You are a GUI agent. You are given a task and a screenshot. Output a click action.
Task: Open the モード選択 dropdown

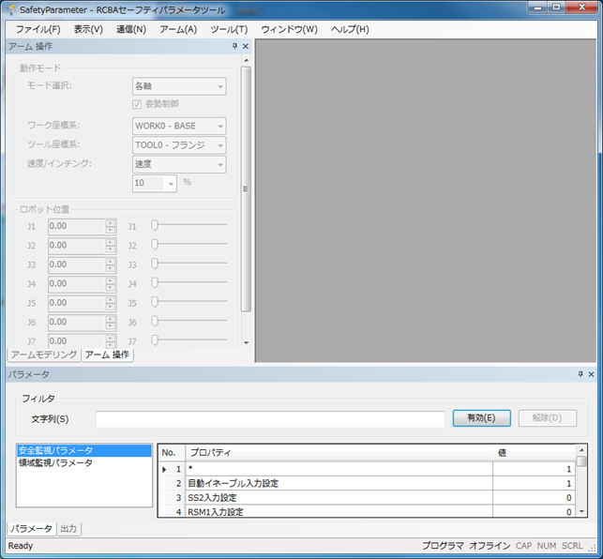[x=179, y=86]
